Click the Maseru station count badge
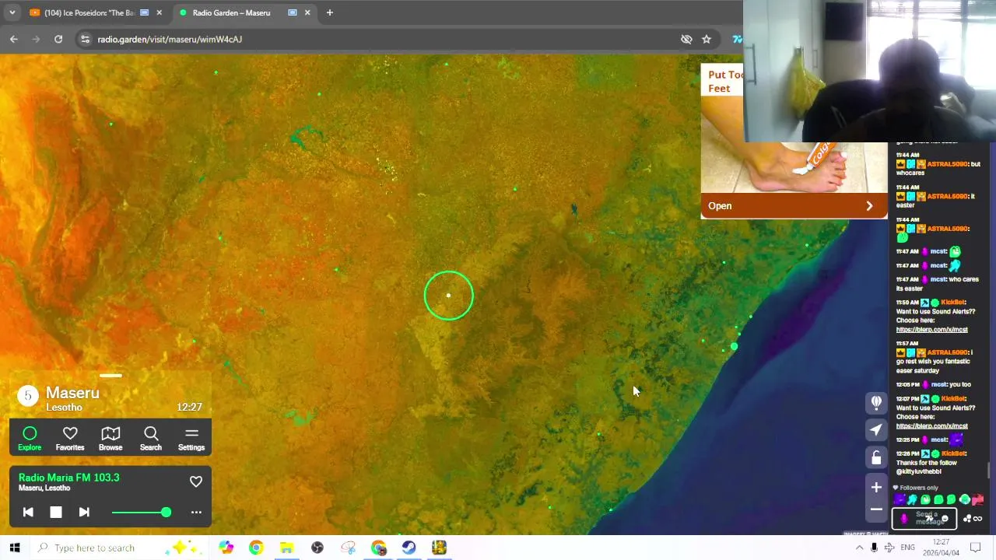Screen dimensions: 996x560 (27, 396)
